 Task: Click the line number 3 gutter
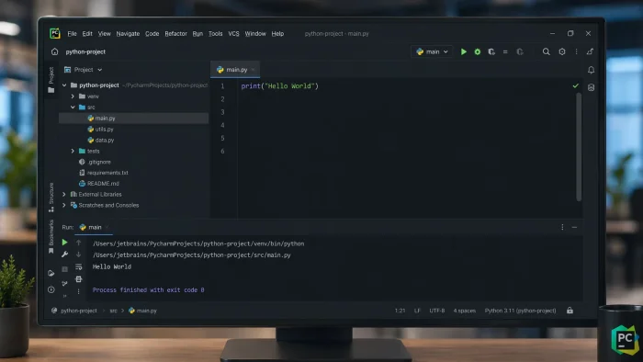[222, 112]
